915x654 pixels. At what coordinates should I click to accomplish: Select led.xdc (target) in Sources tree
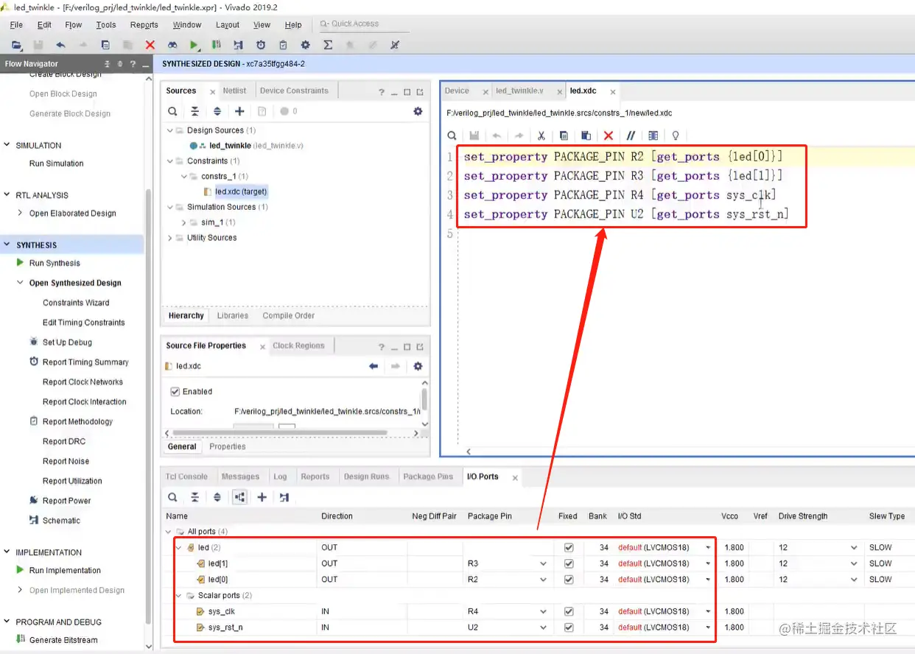click(241, 191)
